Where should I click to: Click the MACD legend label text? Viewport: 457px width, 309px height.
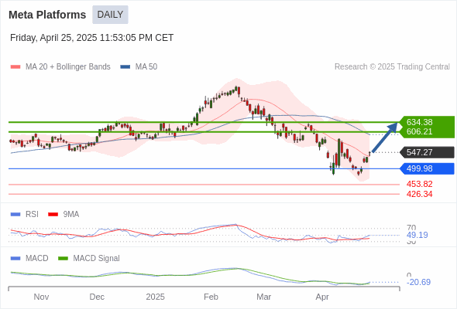point(37,259)
